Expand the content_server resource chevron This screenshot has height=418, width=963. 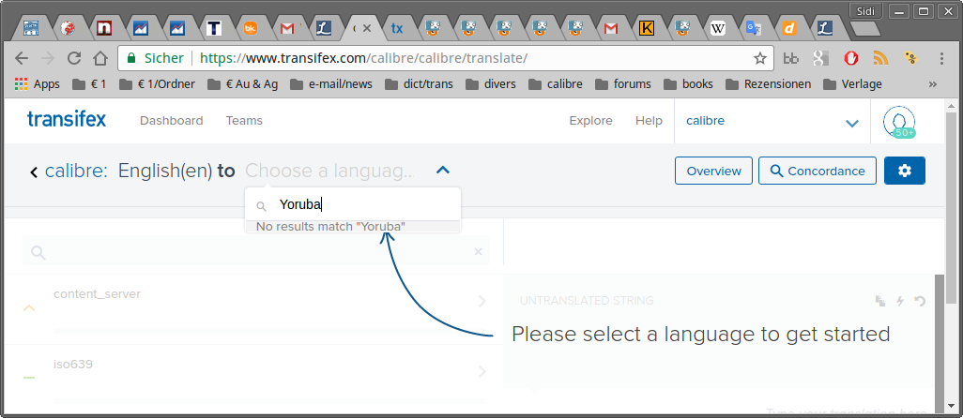pyautogui.click(x=482, y=301)
